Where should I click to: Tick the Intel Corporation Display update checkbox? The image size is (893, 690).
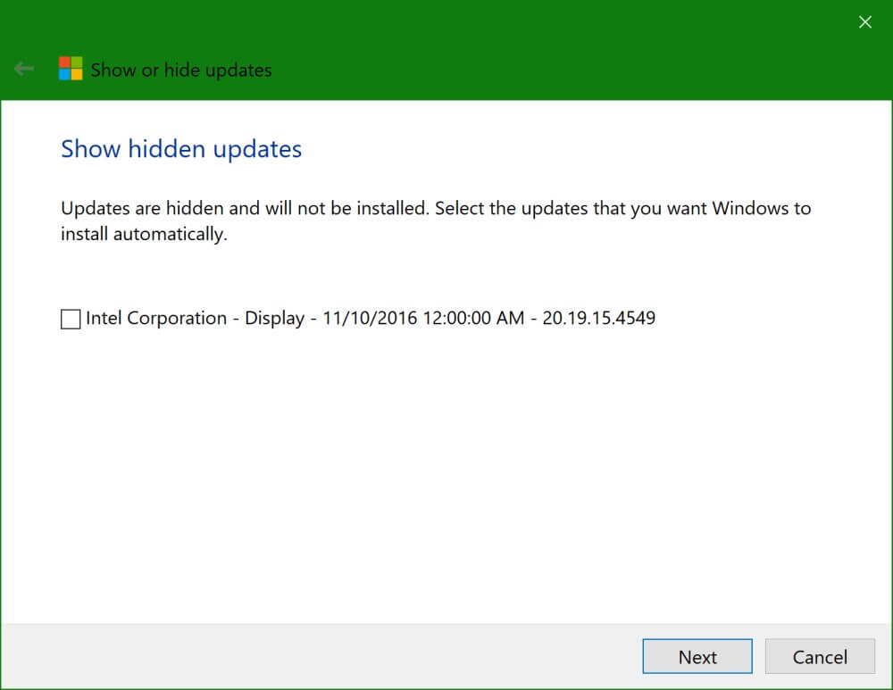(71, 319)
